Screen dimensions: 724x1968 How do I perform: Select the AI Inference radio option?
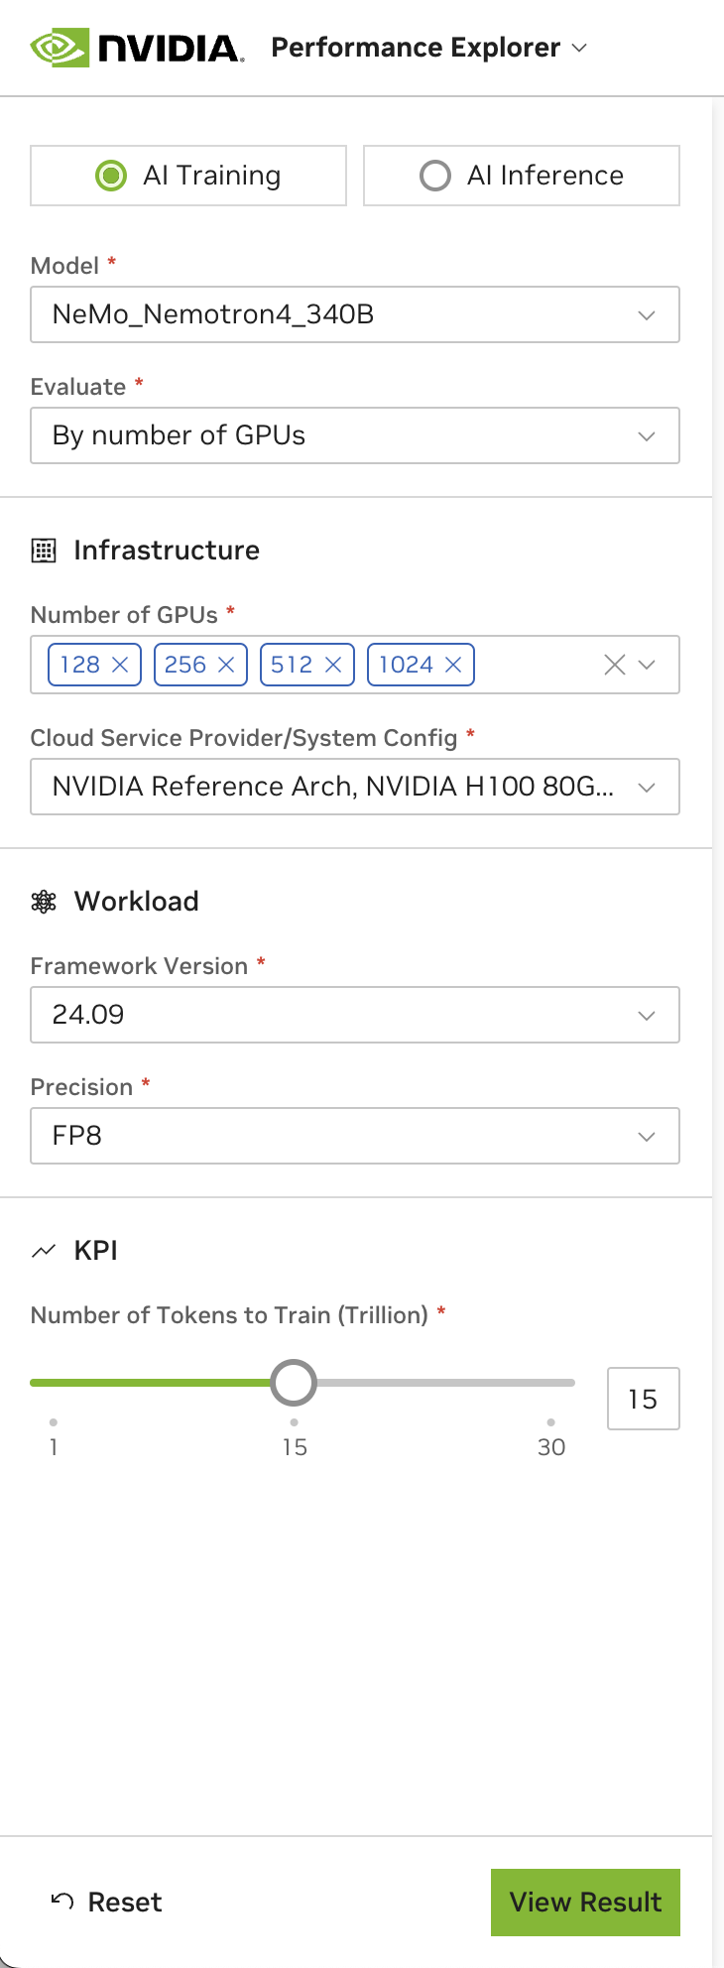click(435, 176)
